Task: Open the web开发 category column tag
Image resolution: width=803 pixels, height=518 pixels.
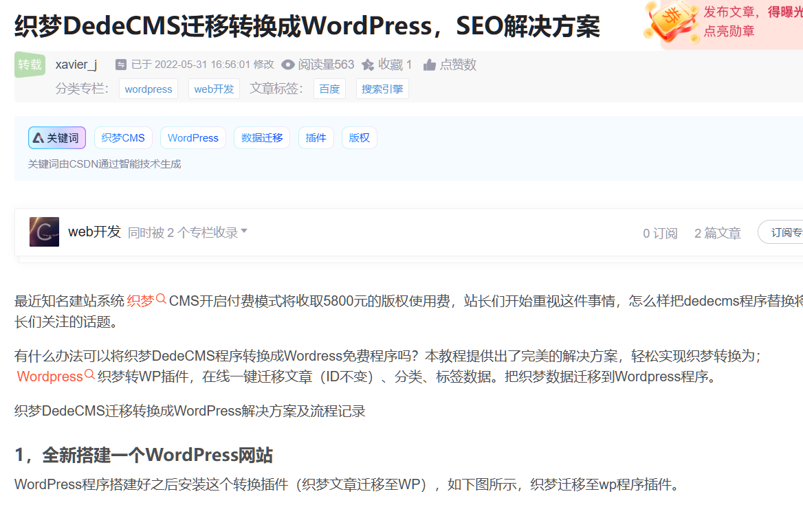Action: (214, 89)
